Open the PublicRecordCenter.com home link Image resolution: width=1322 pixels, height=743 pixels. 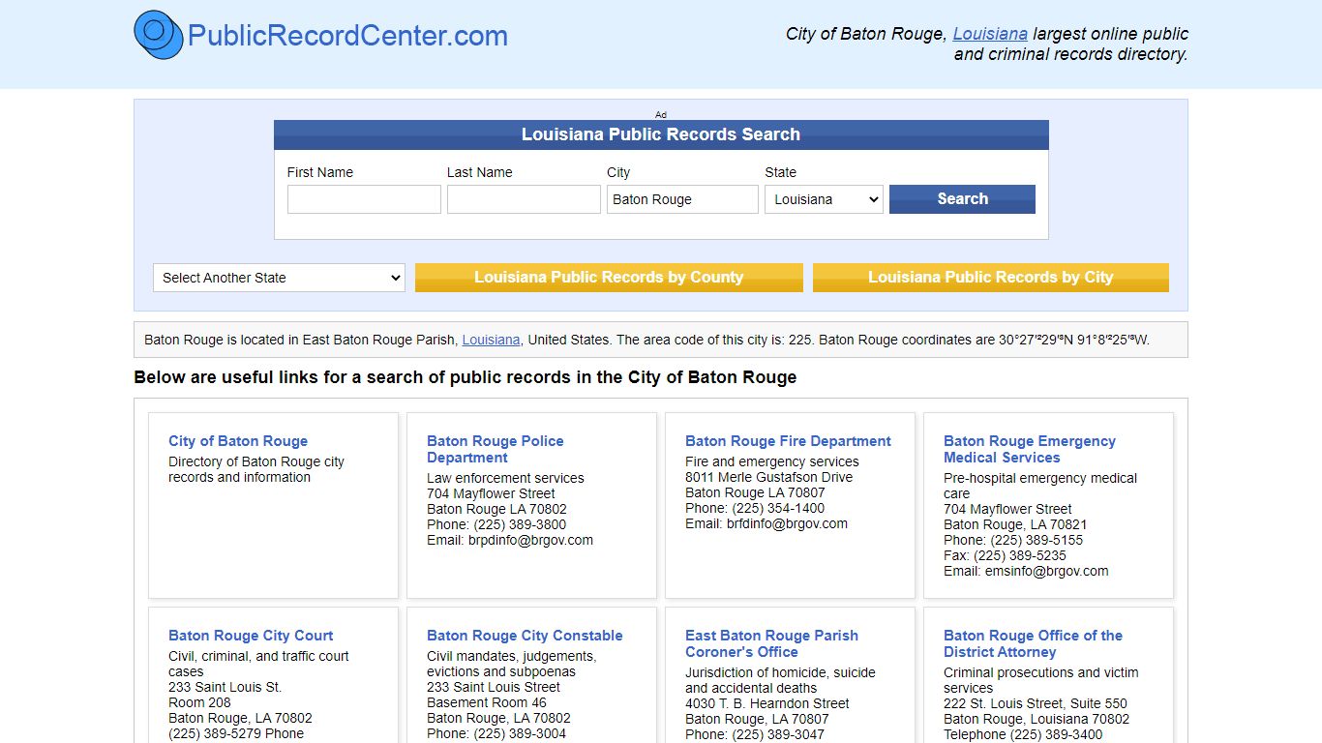click(x=347, y=36)
